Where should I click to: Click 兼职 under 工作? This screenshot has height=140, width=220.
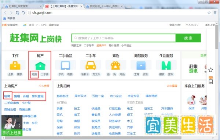(x=19, y=74)
